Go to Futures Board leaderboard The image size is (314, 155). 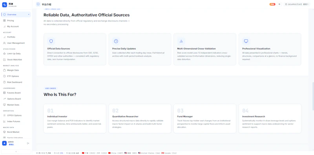[x=16, y=93]
